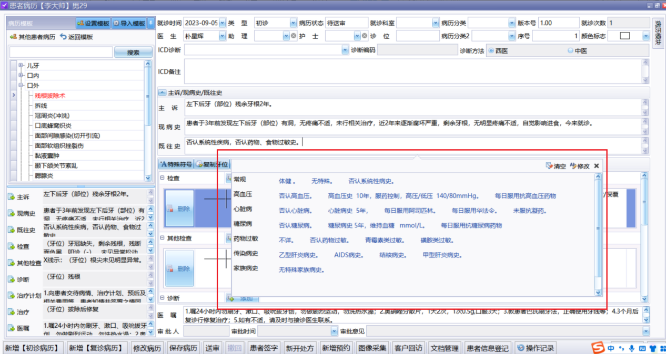The width and height of the screenshot is (666, 354).
Task: Collapse the 检查 section
Action: [x=162, y=178]
